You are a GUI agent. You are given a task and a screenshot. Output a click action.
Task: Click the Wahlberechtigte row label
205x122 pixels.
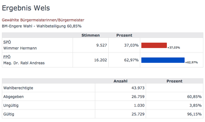[18, 88]
